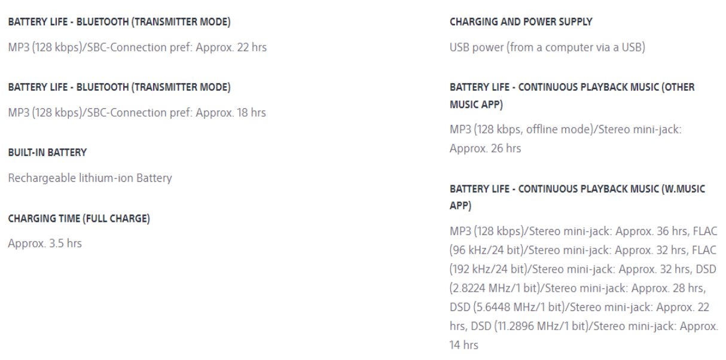Select USB power from a computer text

[547, 47]
